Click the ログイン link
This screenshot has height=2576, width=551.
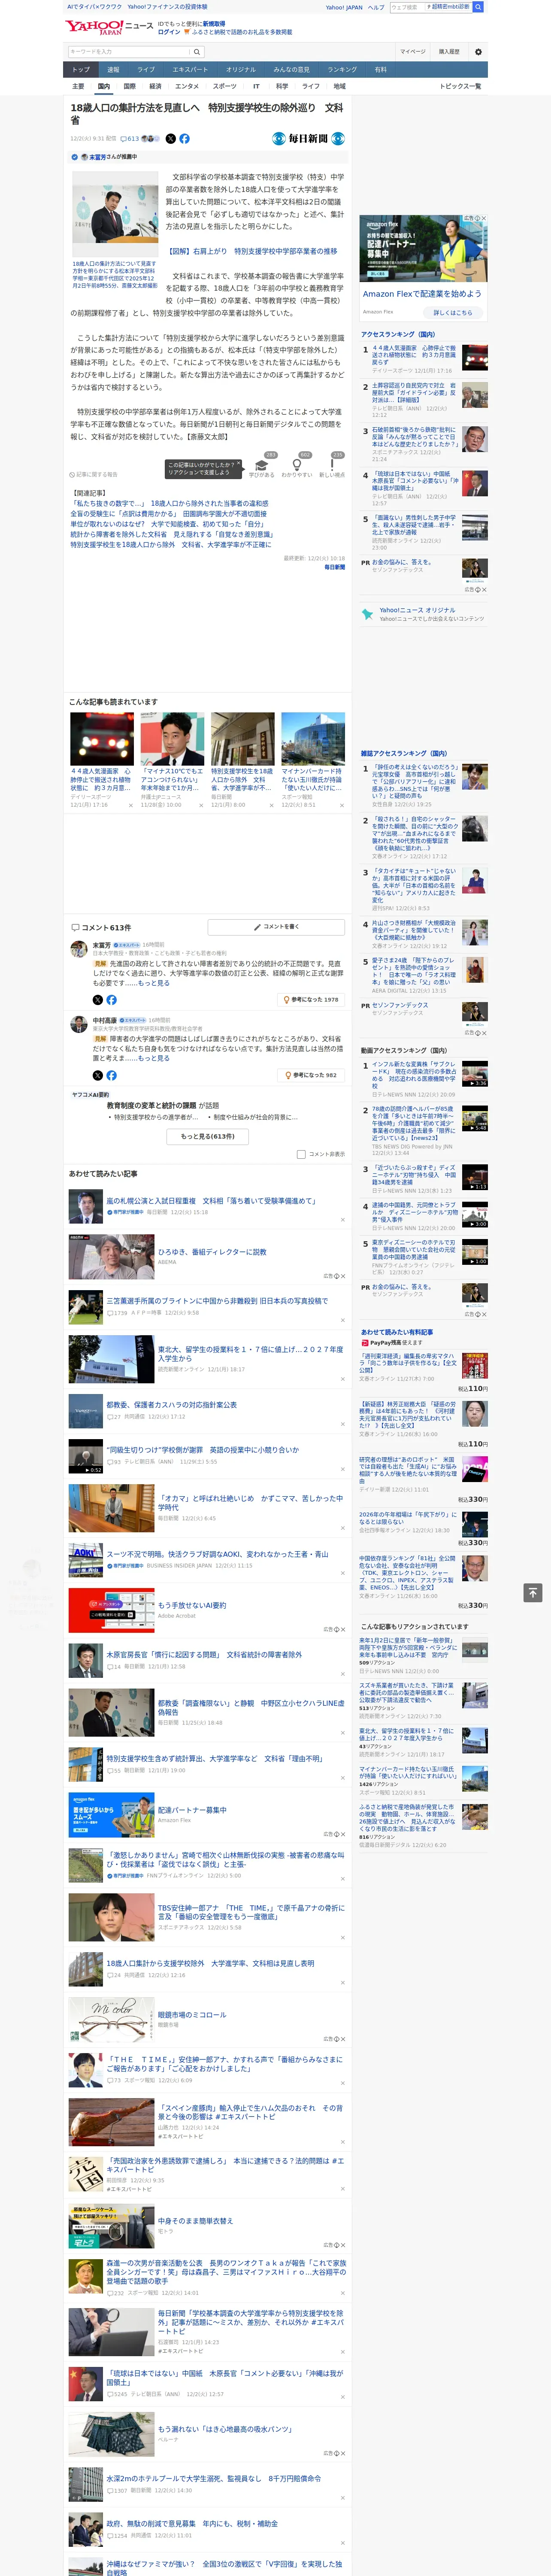coord(169,32)
